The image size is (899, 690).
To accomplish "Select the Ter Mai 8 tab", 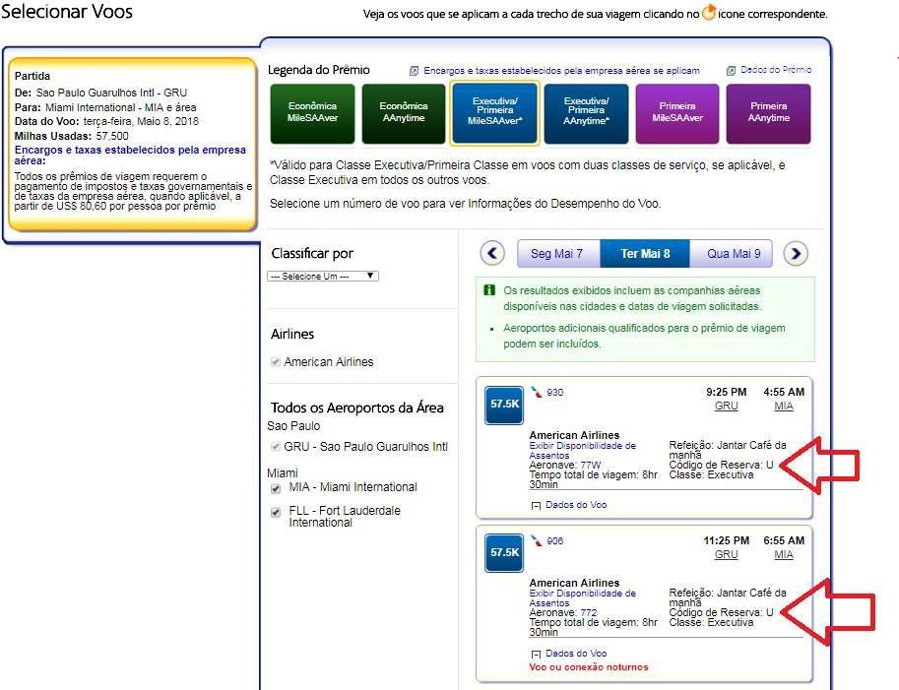I will pos(645,253).
